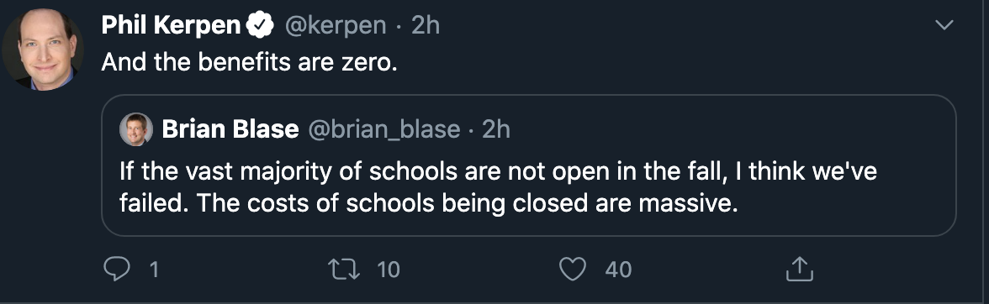Open the @brian_blase handle
989x304 pixels.
[x=384, y=129]
